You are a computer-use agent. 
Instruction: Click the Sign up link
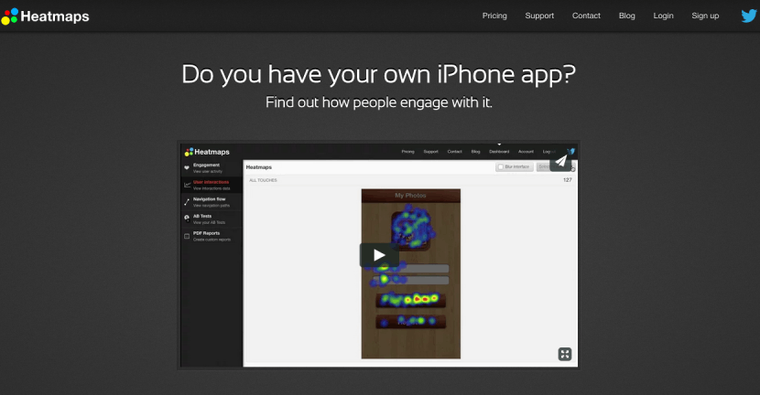pyautogui.click(x=705, y=16)
